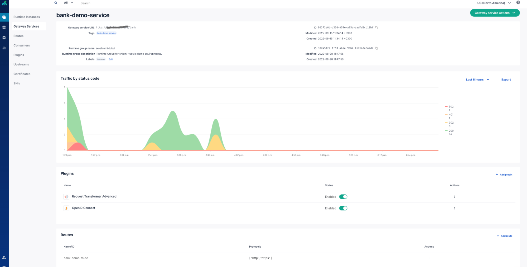527x267 pixels.
Task: Click the Add plugin link
Action: 504,175
